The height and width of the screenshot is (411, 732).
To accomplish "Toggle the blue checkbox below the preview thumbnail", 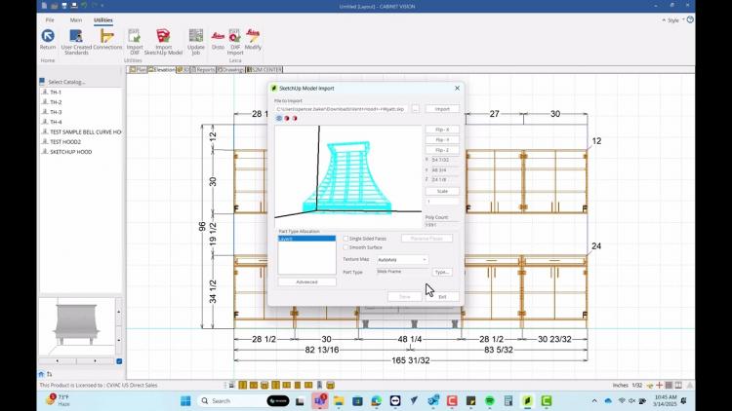I will 119,361.
